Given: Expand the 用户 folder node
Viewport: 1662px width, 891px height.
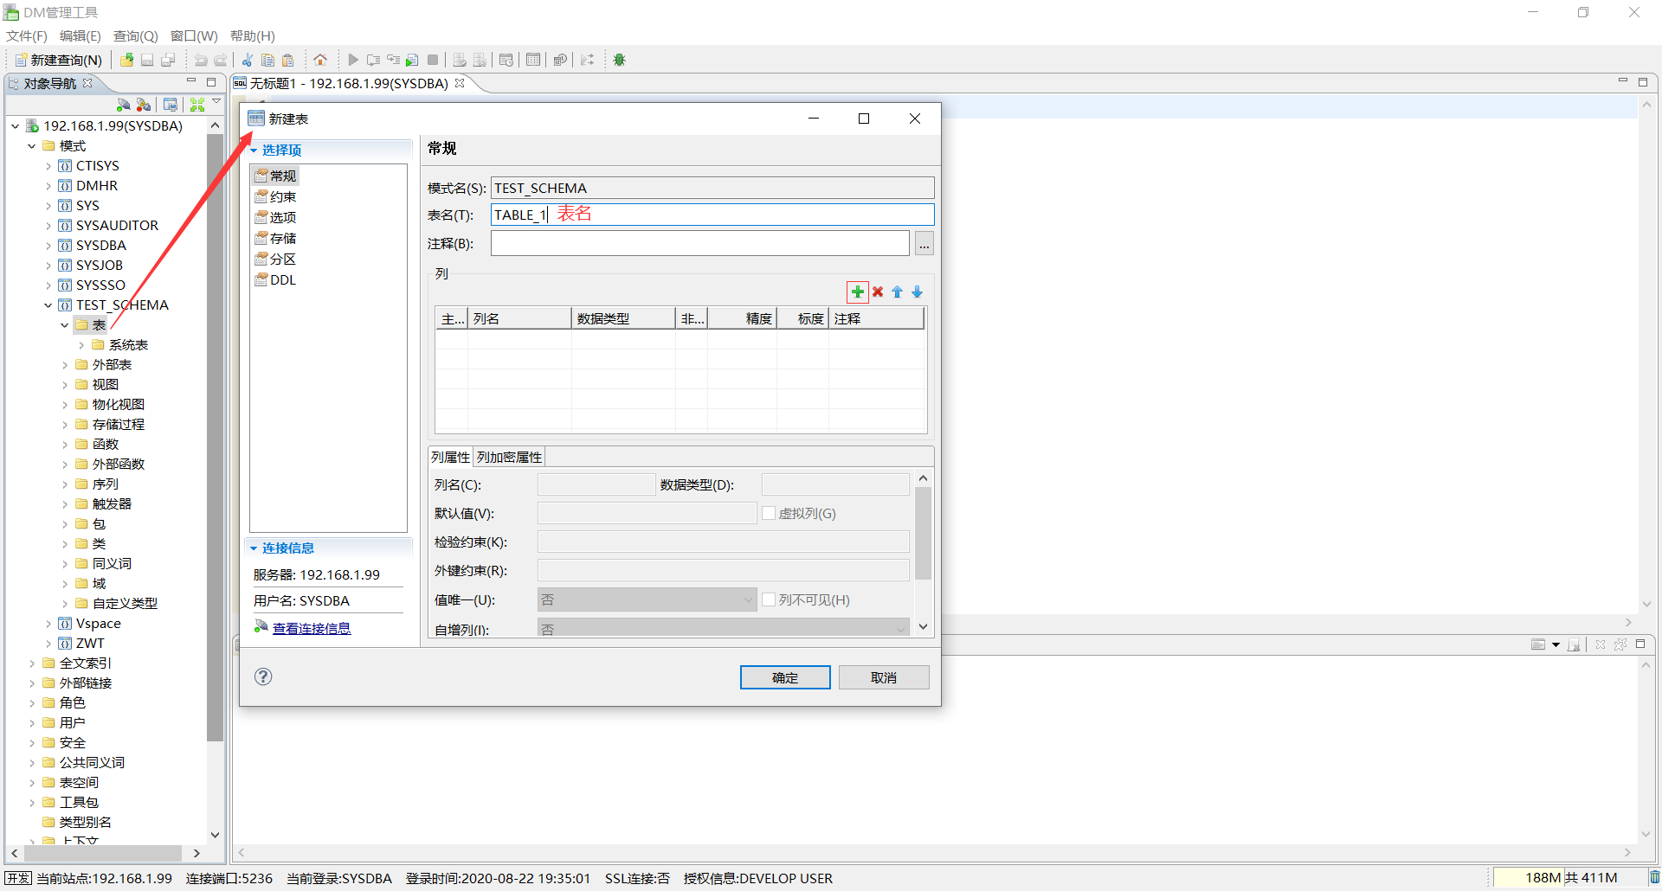Looking at the screenshot, I should (32, 723).
